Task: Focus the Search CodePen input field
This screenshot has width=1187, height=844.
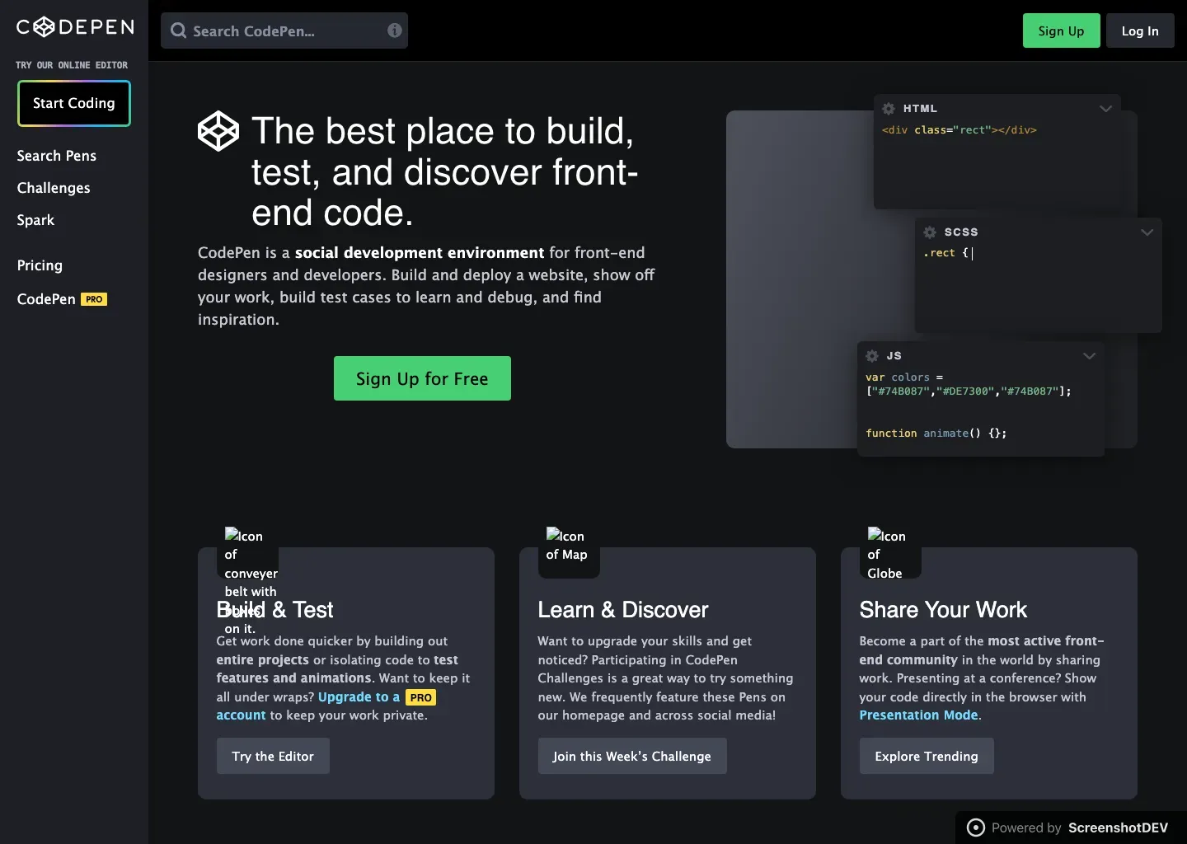Action: pyautogui.click(x=284, y=30)
